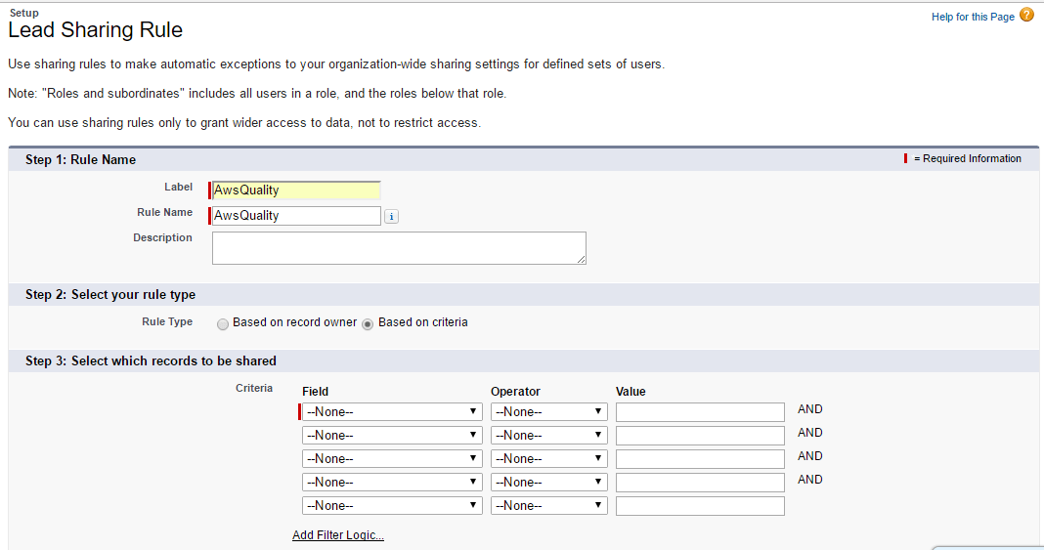Open the second criteria Field dropdown

point(392,435)
